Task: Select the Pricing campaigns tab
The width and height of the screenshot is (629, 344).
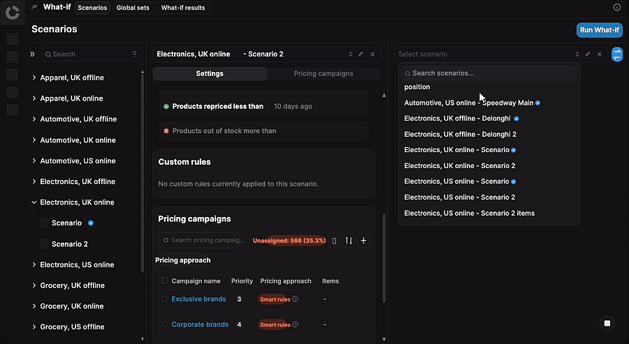Action: (324, 74)
